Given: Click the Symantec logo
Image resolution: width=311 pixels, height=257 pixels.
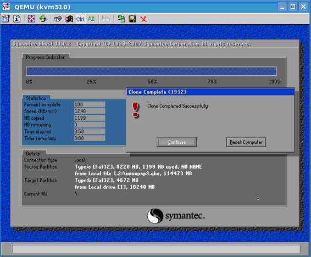Looking at the screenshot, I should (x=176, y=216).
